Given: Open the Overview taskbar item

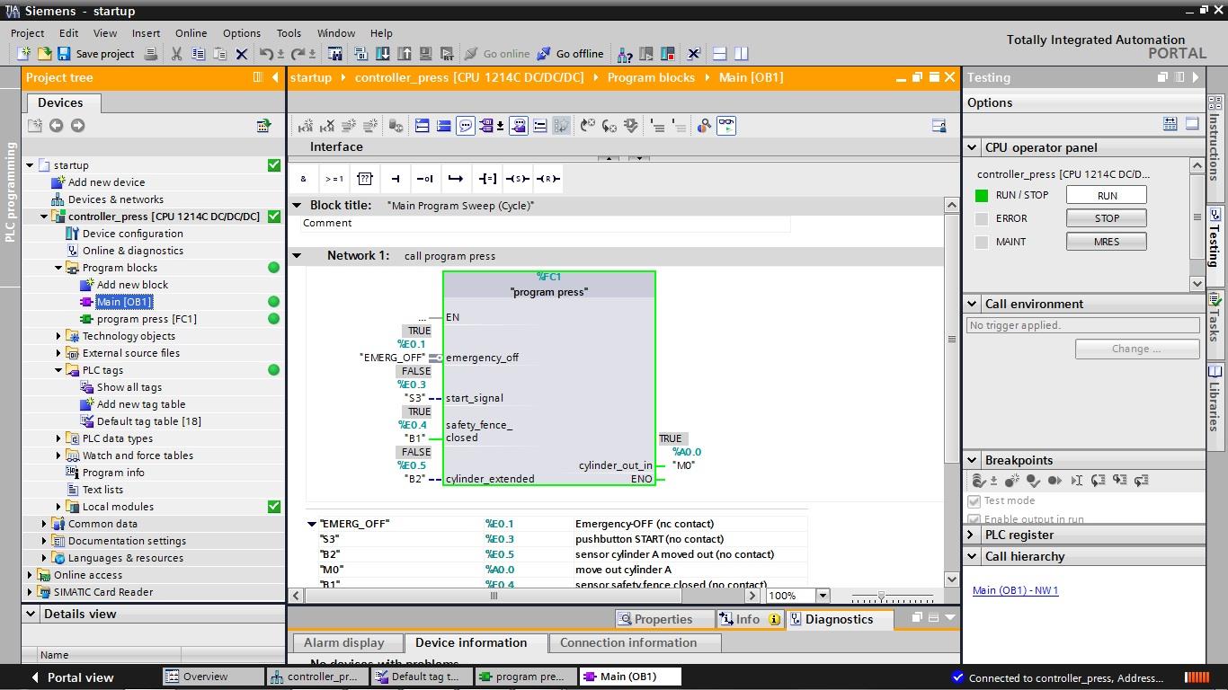Looking at the screenshot, I should (x=213, y=677).
